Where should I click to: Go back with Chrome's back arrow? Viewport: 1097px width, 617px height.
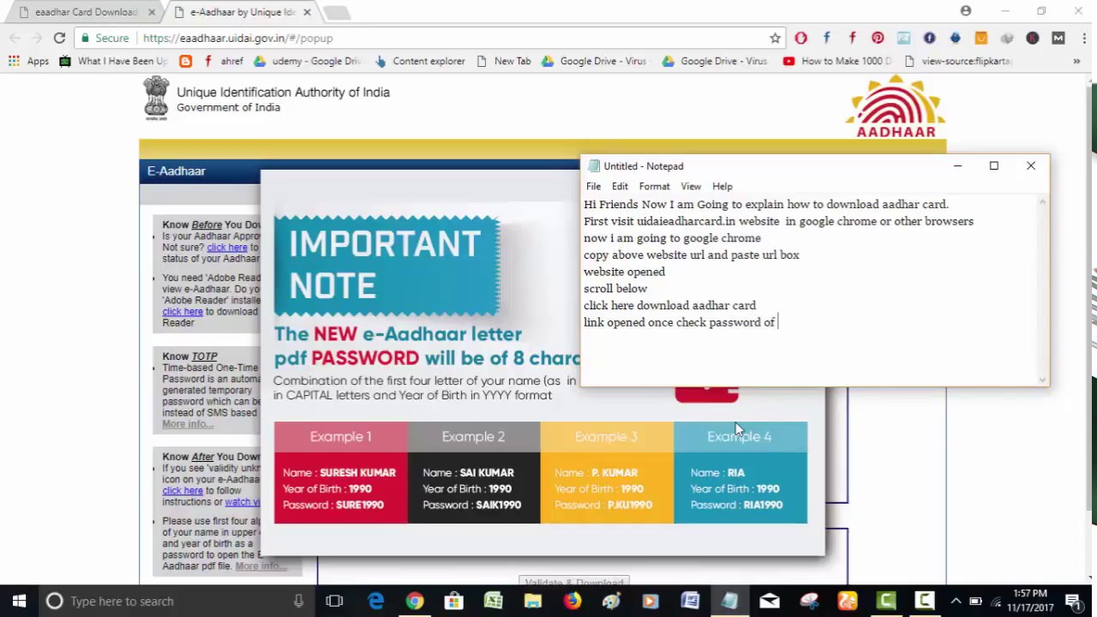[x=15, y=38]
